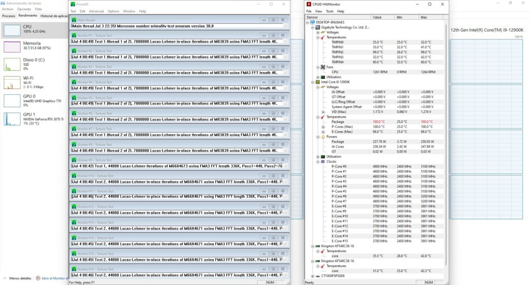Click the Wi-Fi performance graph icon

(x=11, y=82)
